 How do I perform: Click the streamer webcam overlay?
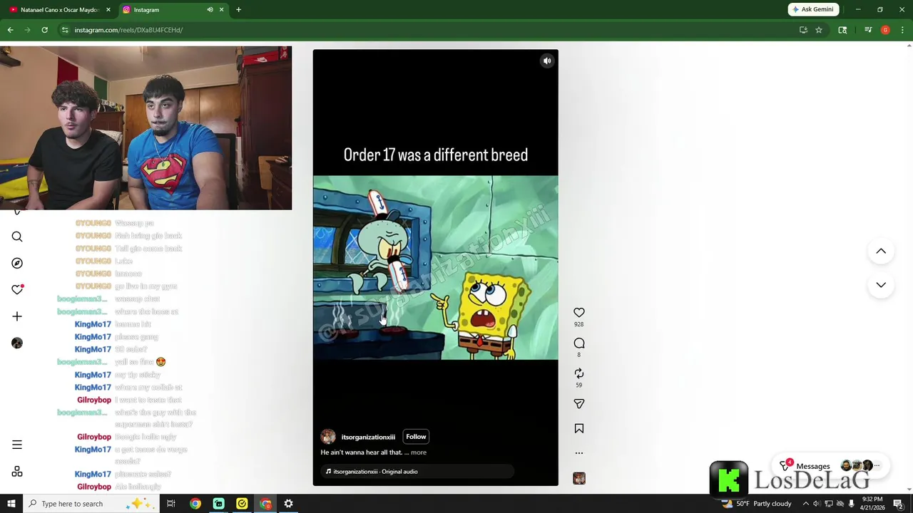146,128
